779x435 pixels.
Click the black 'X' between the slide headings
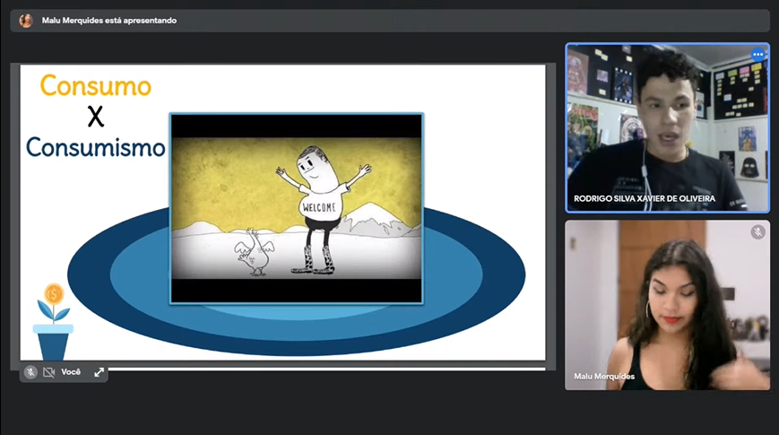click(96, 117)
